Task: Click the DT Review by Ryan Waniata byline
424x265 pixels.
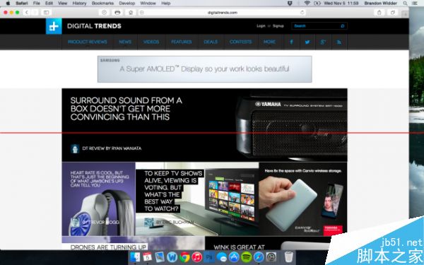Action: [112, 148]
